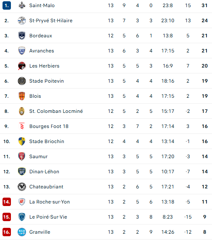Click the Bourges Foot 18 red logo
The width and height of the screenshot is (212, 240).
(22, 126)
